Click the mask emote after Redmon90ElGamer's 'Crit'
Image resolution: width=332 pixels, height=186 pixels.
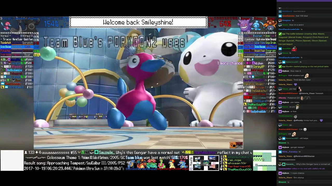pyautogui.click(x=305, y=129)
